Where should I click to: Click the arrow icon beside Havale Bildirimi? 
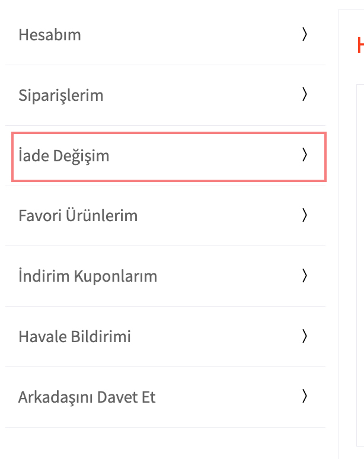pos(305,336)
